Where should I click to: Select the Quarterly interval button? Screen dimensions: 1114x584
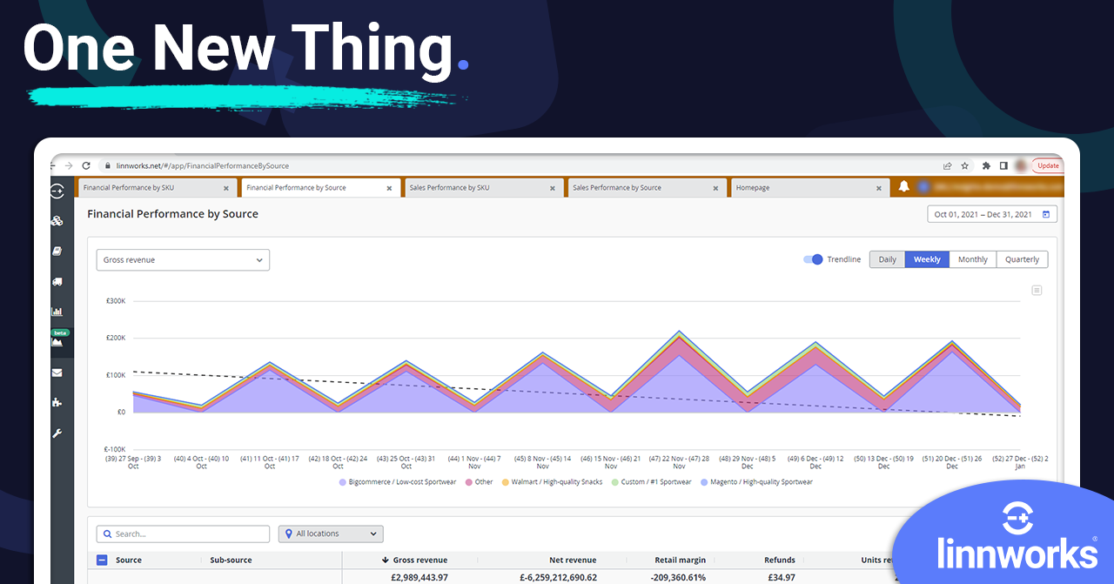pos(1022,259)
